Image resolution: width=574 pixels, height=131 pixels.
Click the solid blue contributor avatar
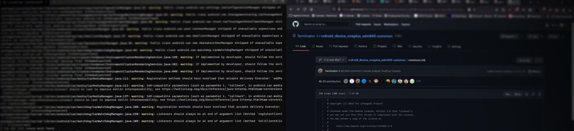[x=364, y=81]
